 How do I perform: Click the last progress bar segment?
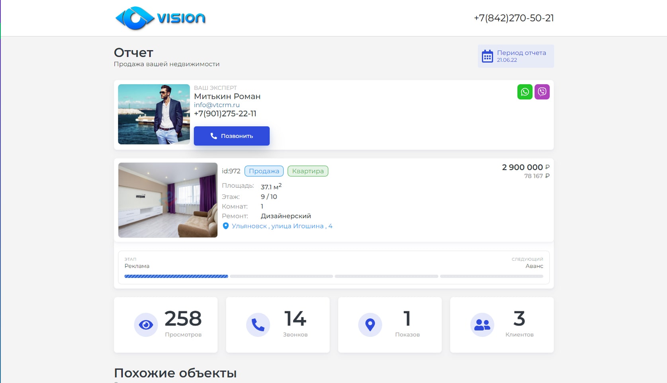(x=491, y=276)
